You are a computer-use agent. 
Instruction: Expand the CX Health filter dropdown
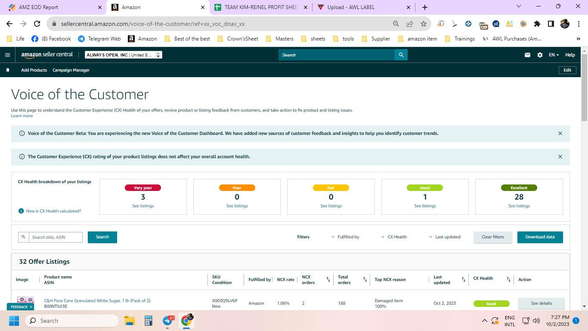pyautogui.click(x=394, y=237)
